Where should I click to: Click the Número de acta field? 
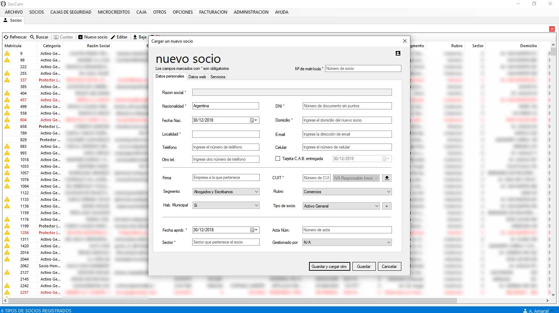(347, 230)
